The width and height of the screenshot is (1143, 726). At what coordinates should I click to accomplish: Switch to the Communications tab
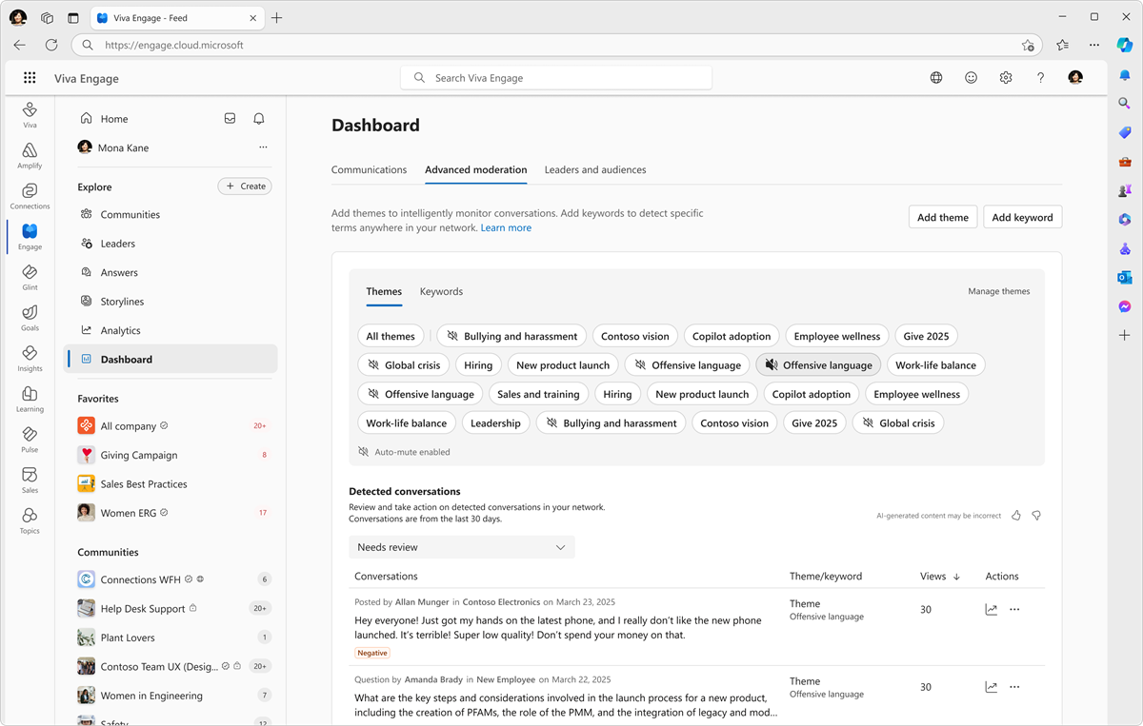point(369,169)
